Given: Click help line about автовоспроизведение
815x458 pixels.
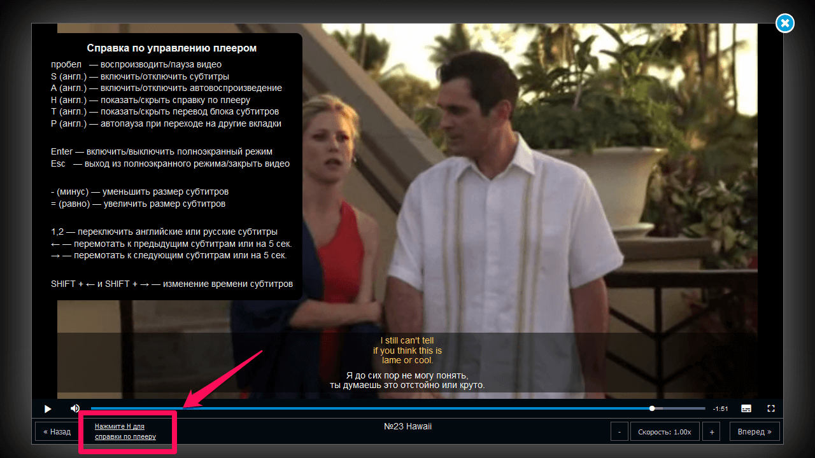Looking at the screenshot, I should tap(166, 88).
